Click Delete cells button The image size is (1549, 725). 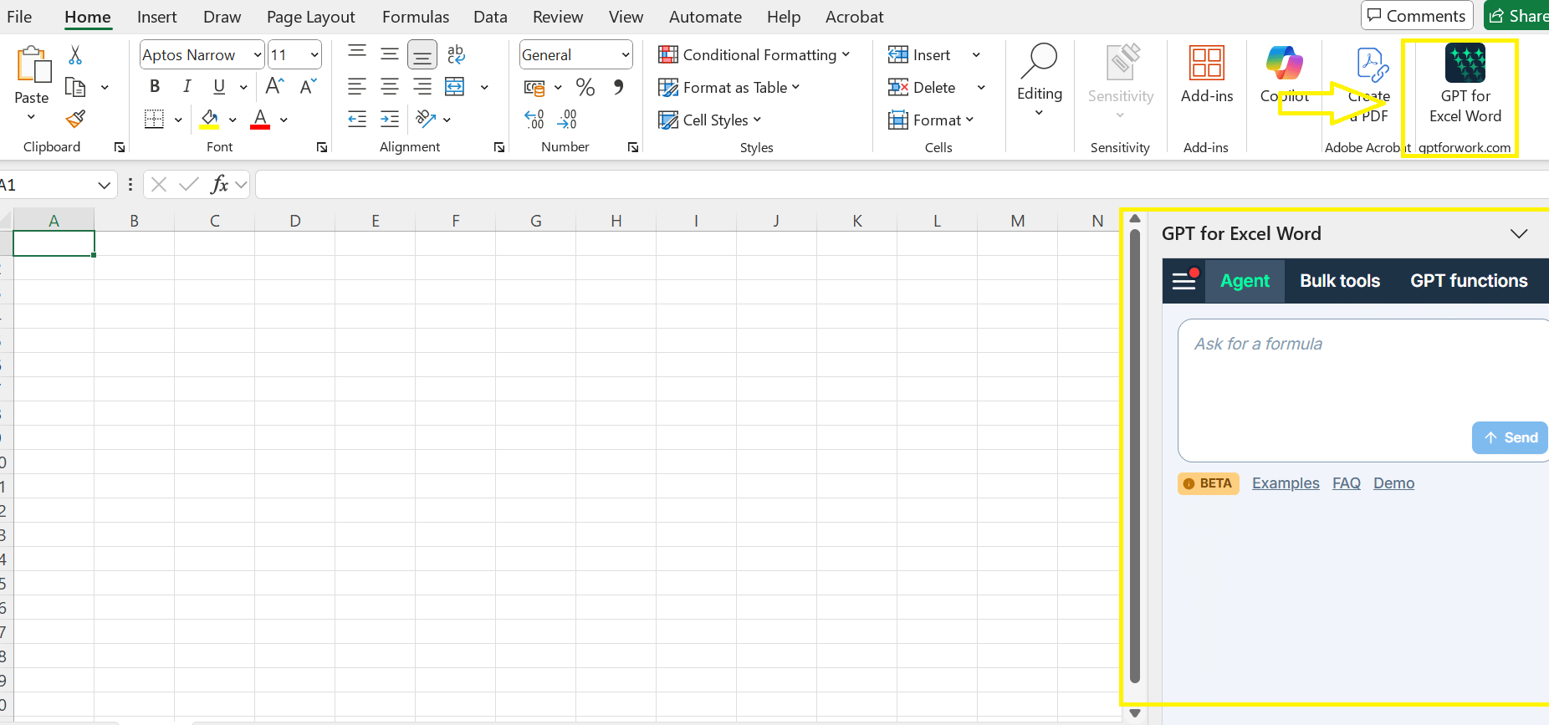[922, 88]
